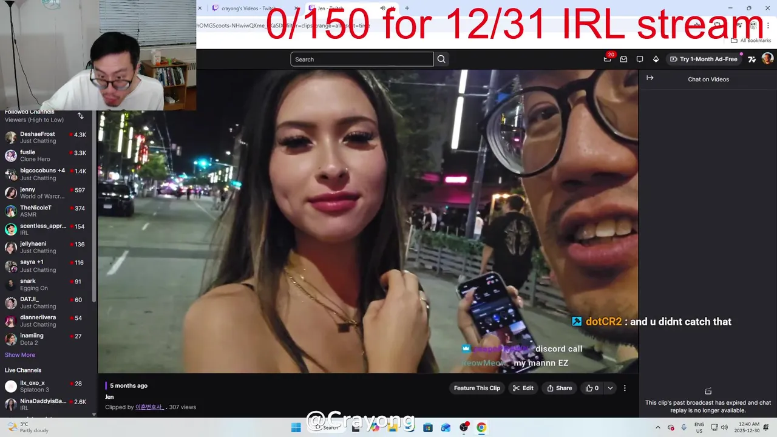Click the Edit clip button

click(523, 388)
